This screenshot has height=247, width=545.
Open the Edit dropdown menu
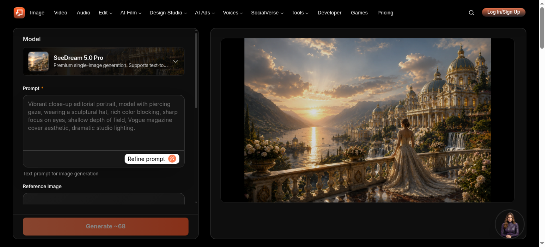105,13
